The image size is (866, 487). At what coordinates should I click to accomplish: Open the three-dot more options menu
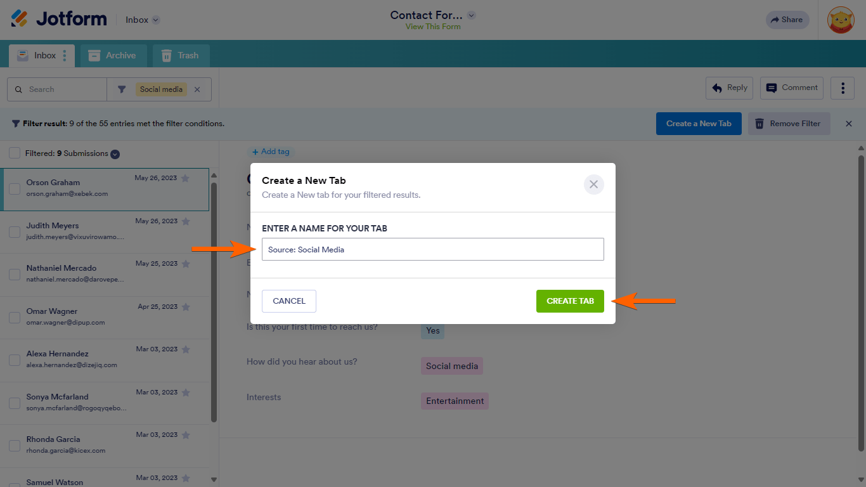843,88
